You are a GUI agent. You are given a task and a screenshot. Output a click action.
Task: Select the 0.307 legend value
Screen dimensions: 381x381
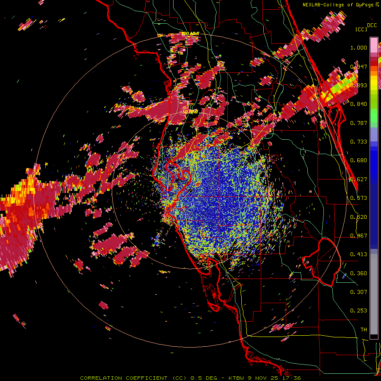pos(359,292)
